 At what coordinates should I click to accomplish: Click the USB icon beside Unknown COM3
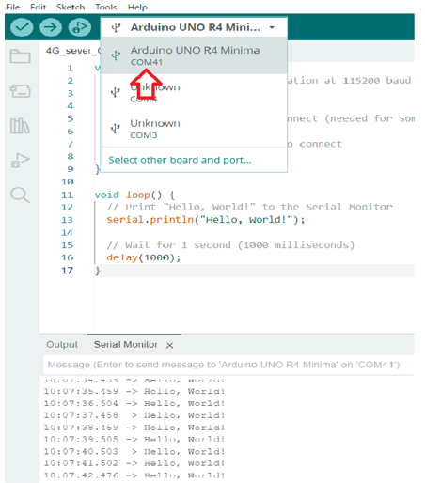point(116,129)
